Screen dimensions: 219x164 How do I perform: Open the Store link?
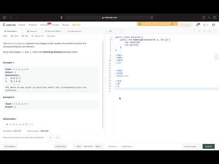click(77, 25)
